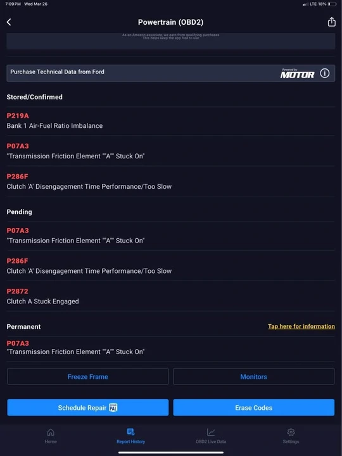
Task: Open the Home tab icon
Action: click(x=51, y=432)
